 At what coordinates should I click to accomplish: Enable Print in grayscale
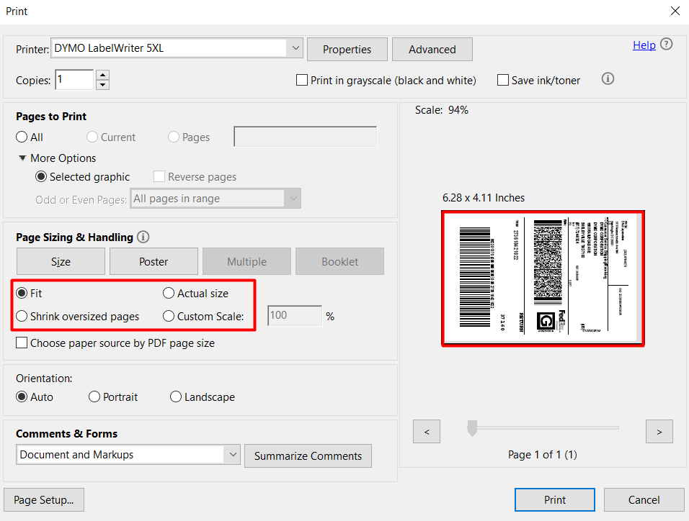pyautogui.click(x=301, y=80)
